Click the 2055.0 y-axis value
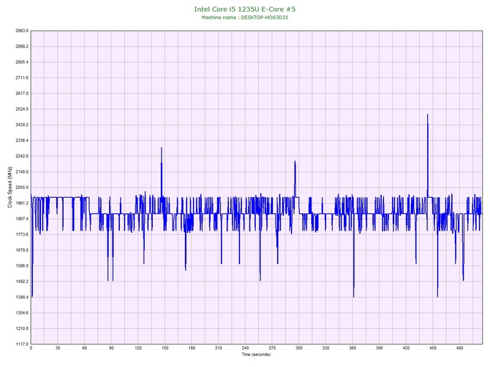The width and height of the screenshot is (490, 367). (22, 188)
